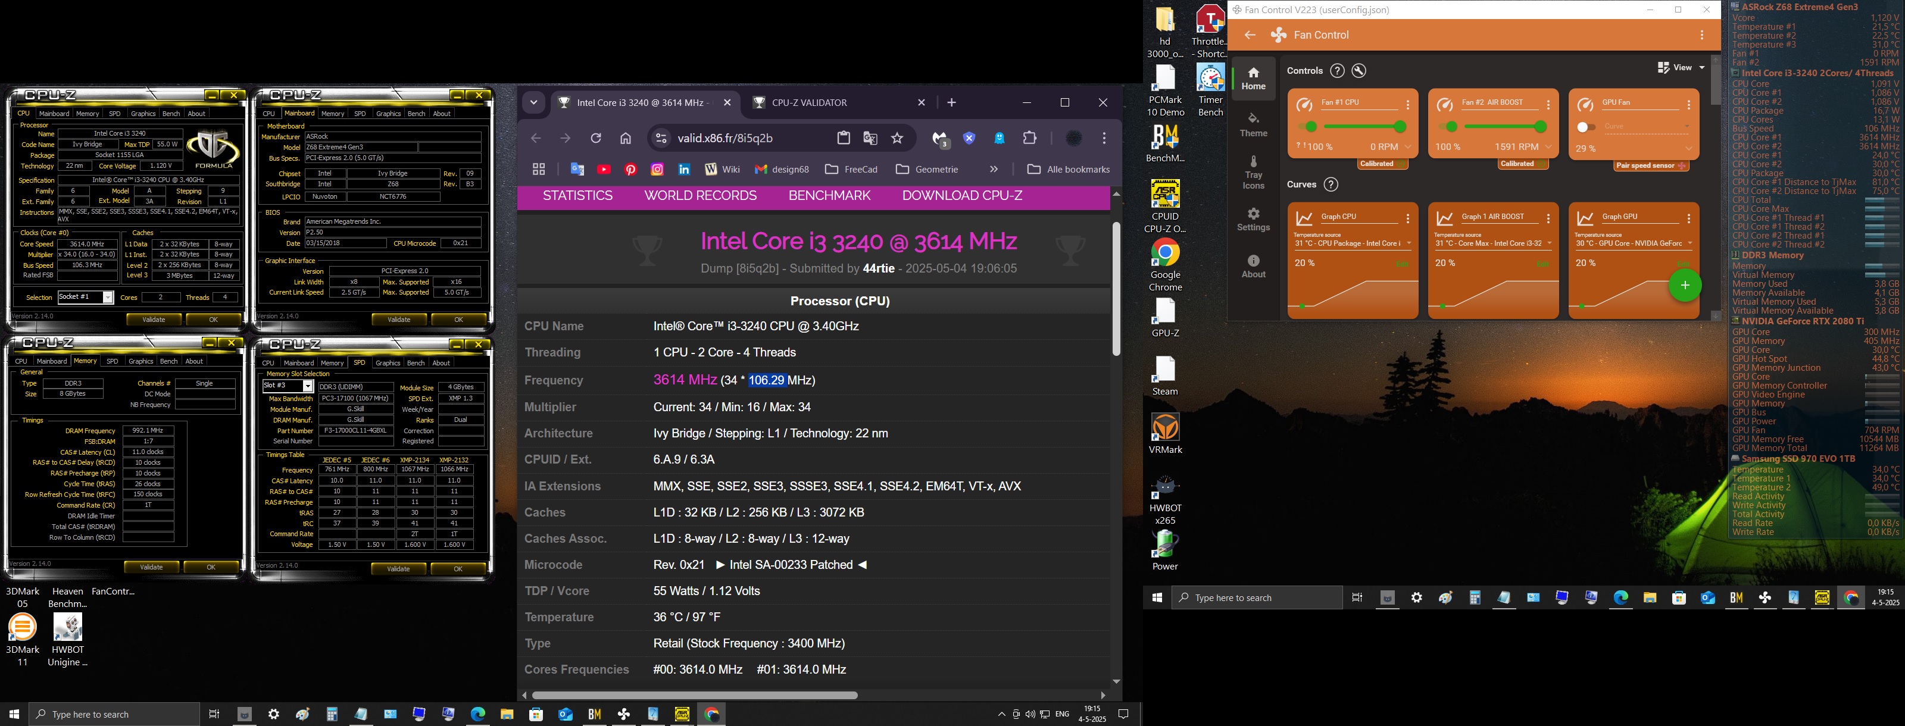Reload the Chrome page
1905x726 pixels.
pos(596,138)
